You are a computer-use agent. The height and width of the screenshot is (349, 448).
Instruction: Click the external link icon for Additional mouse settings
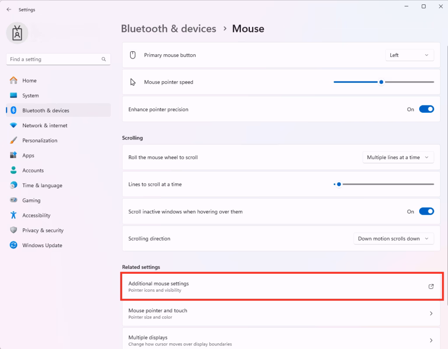(x=431, y=286)
